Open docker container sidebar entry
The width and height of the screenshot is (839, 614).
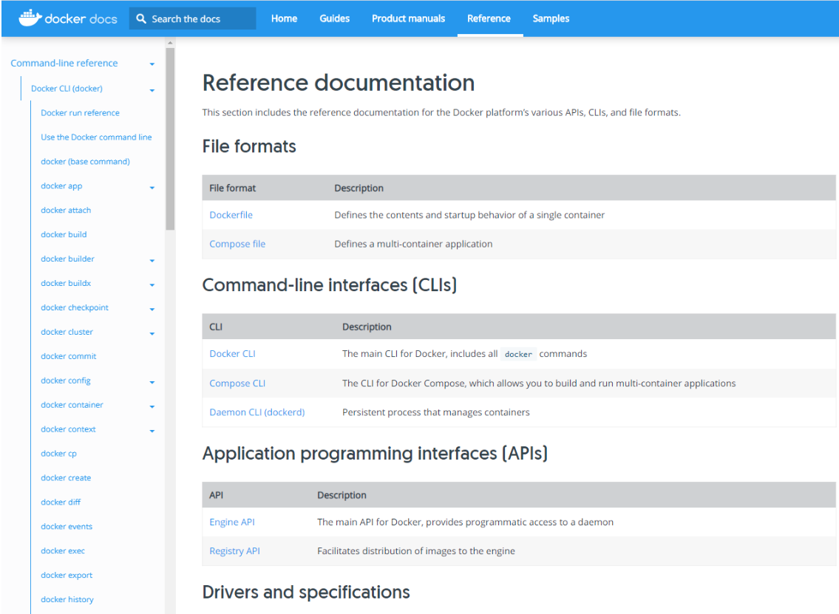(72, 405)
